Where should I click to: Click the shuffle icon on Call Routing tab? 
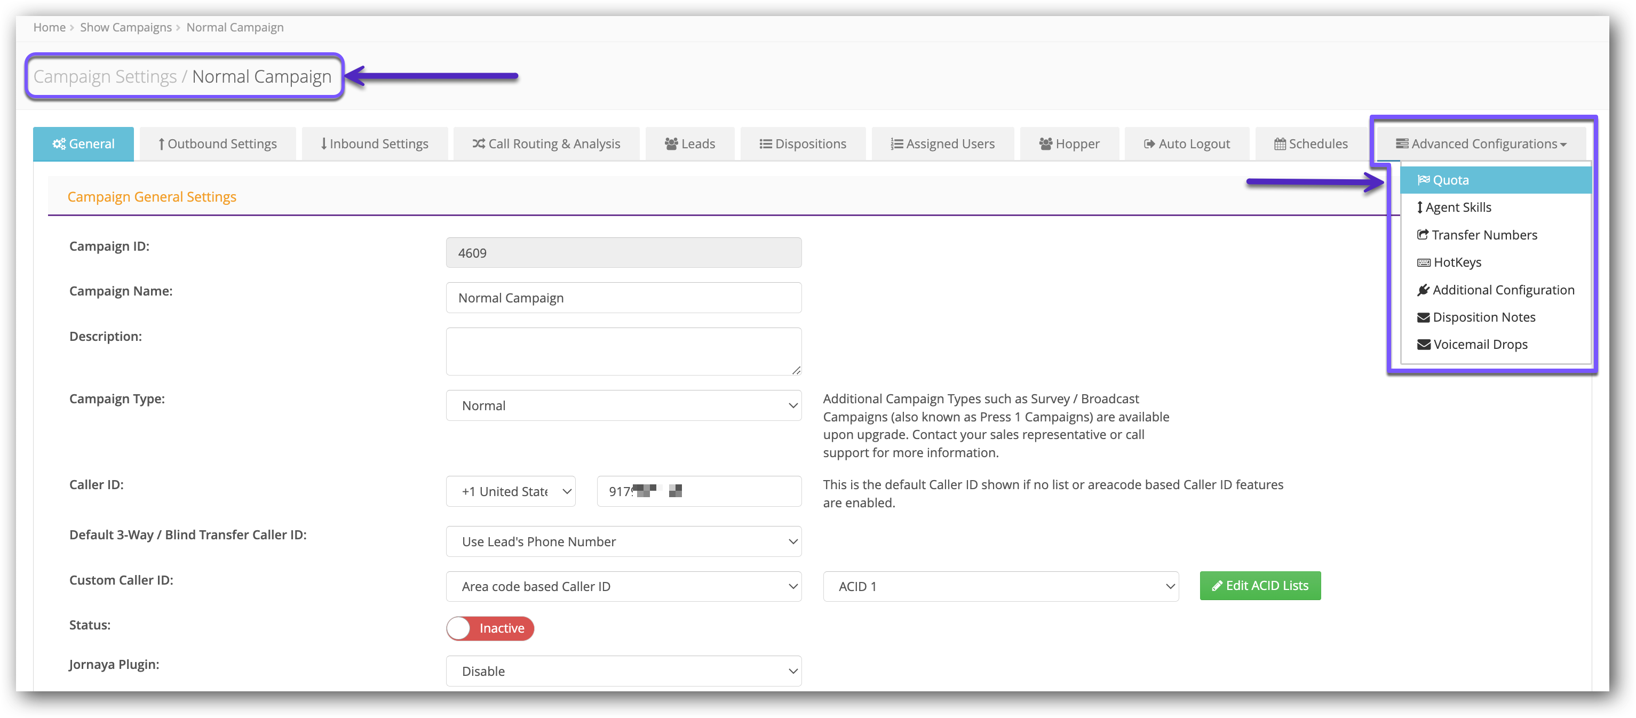click(x=478, y=144)
